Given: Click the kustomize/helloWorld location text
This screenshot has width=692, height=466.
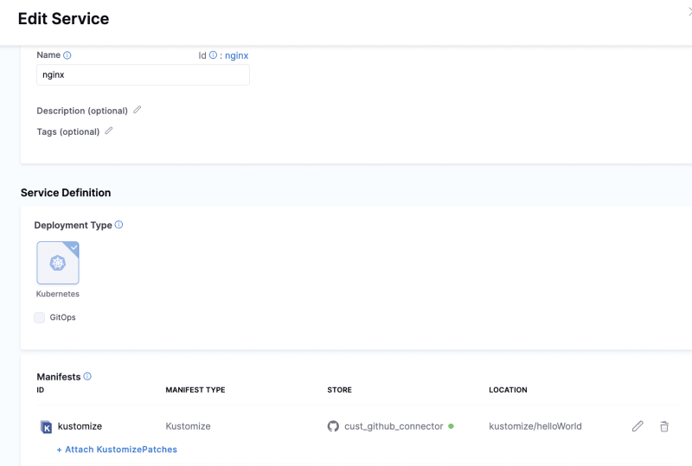Looking at the screenshot, I should [535, 426].
